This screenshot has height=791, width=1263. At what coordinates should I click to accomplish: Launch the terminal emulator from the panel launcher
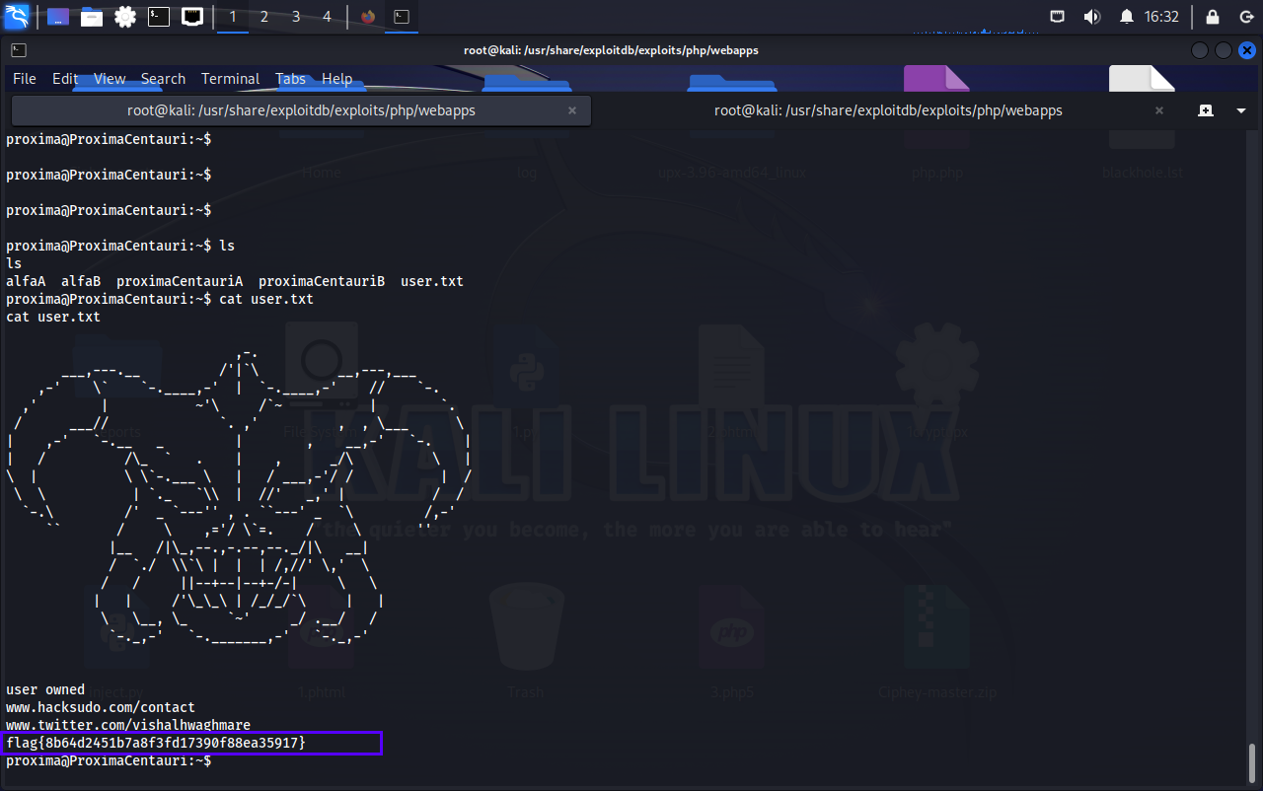tap(158, 17)
